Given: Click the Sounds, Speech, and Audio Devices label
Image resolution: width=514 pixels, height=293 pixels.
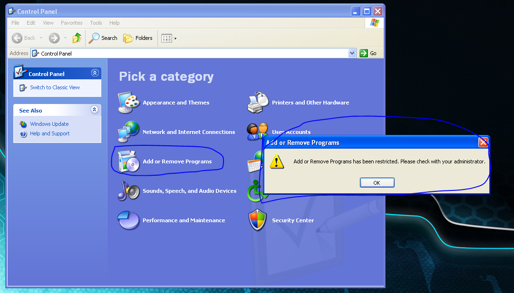Looking at the screenshot, I should coord(189,191).
